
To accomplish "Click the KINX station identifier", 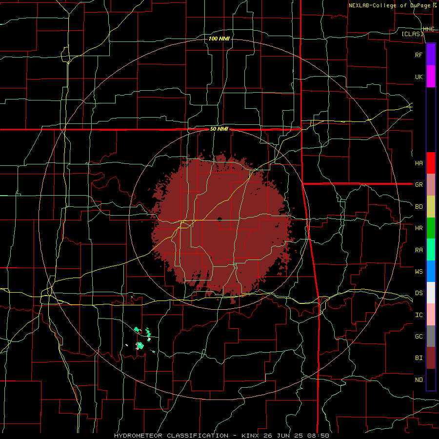I will point(250,436).
